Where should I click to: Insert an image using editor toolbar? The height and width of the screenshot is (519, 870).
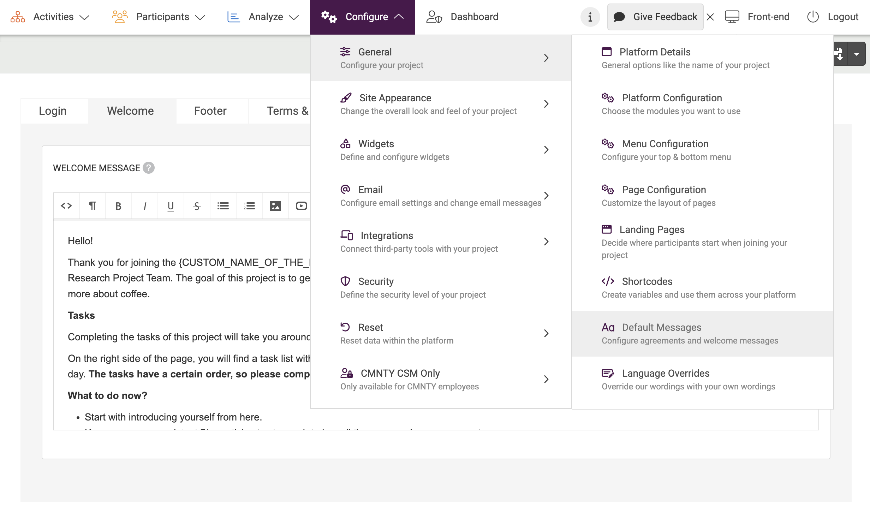(275, 206)
